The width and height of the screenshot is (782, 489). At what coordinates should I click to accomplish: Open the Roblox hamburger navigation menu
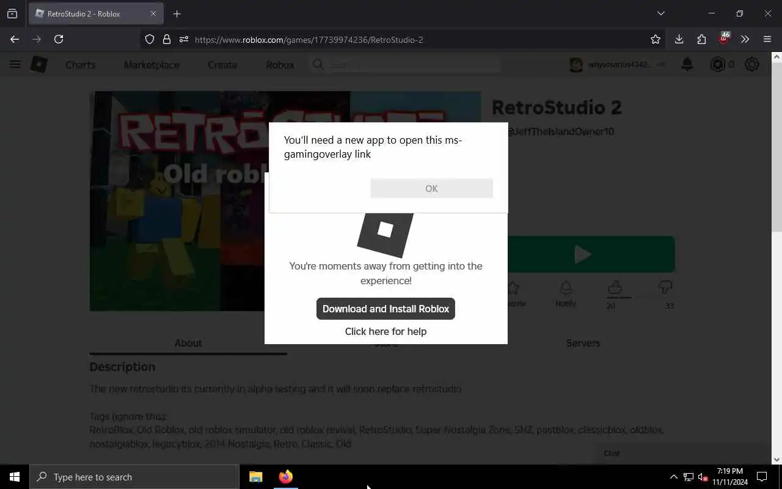15,64
